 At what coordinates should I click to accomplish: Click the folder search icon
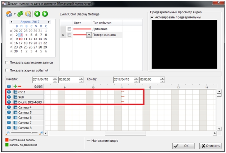tap(28, 14)
